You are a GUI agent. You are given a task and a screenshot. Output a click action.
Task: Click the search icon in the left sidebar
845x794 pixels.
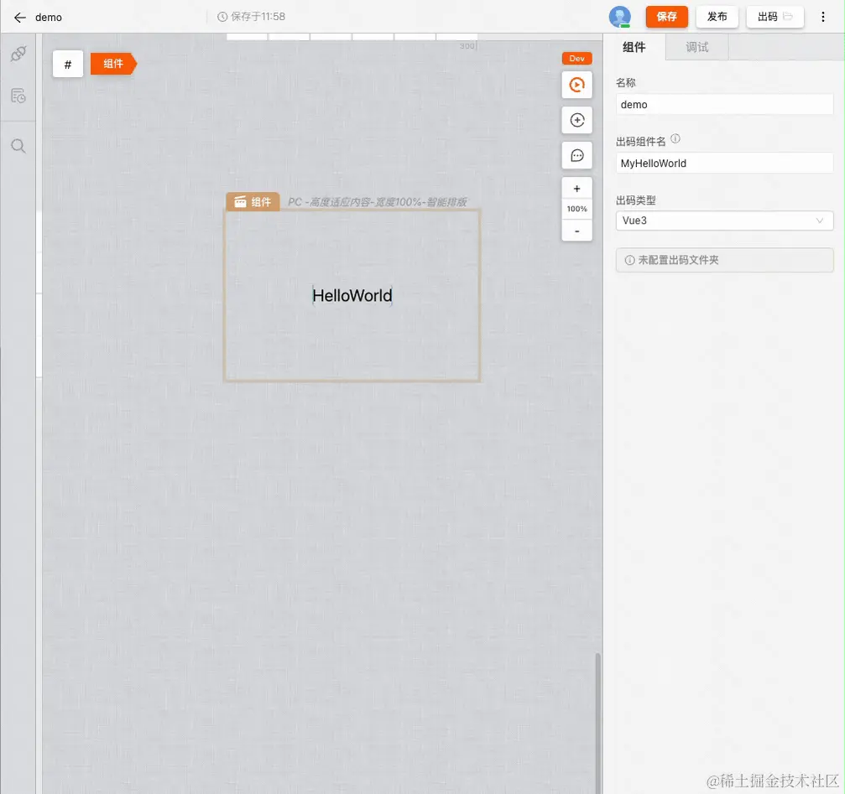pos(18,145)
